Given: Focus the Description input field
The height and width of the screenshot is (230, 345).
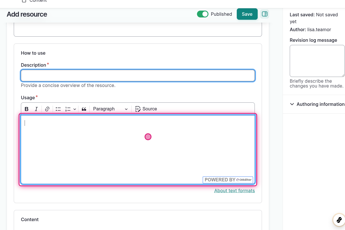Looking at the screenshot, I should pyautogui.click(x=138, y=76).
